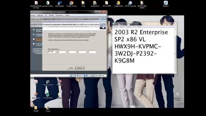Viewport: 206px width, 116px height.
Task: Open the emily folder on the desktop
Action: 83,4
